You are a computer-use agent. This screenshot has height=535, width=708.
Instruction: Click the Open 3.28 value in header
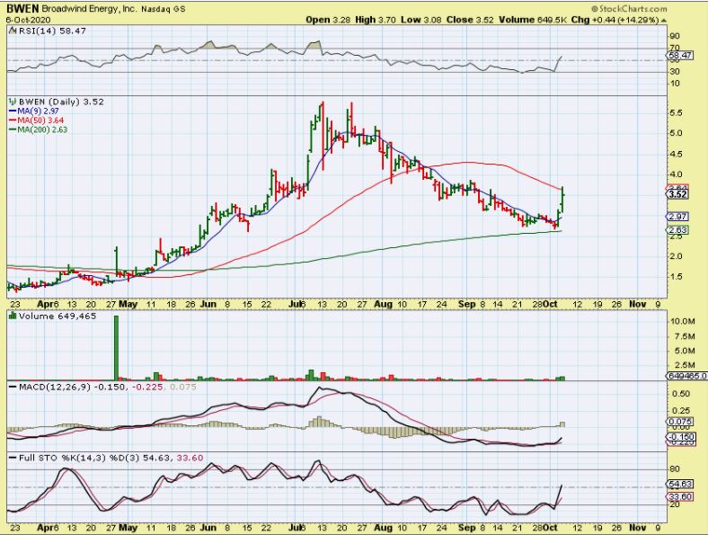coord(327,20)
